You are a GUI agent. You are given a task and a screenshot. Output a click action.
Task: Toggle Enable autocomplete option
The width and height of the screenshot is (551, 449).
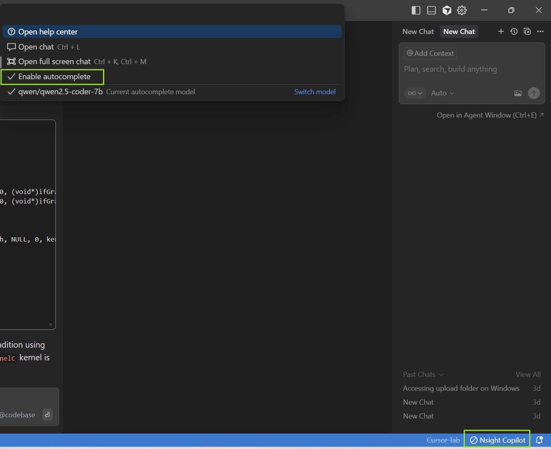54,77
